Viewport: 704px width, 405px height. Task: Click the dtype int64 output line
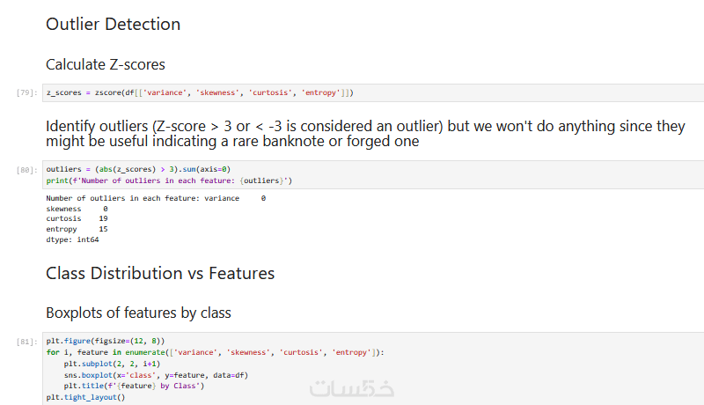[x=72, y=239]
